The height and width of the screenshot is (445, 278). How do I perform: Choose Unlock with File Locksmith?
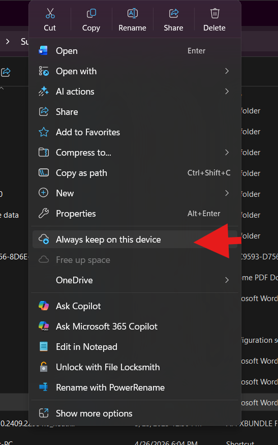coord(135,367)
